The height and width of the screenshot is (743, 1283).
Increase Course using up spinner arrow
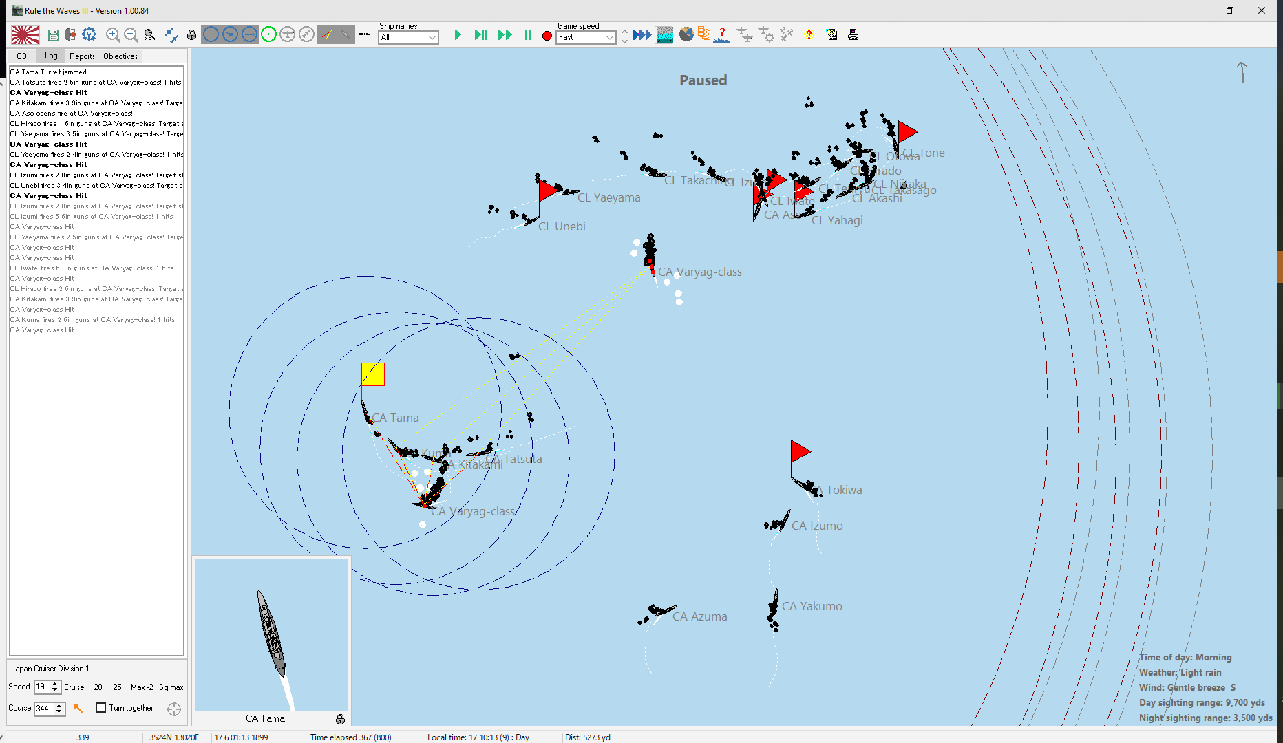[59, 705]
